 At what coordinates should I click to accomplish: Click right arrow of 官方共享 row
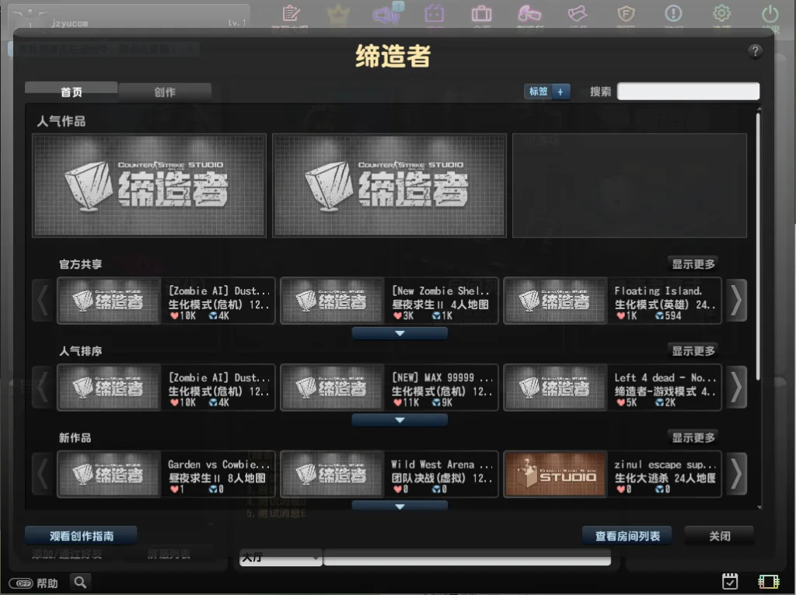735,301
